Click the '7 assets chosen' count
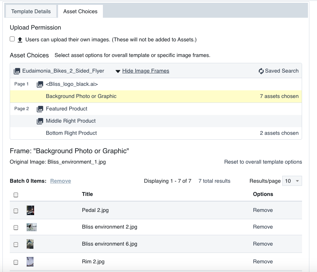 279,96
